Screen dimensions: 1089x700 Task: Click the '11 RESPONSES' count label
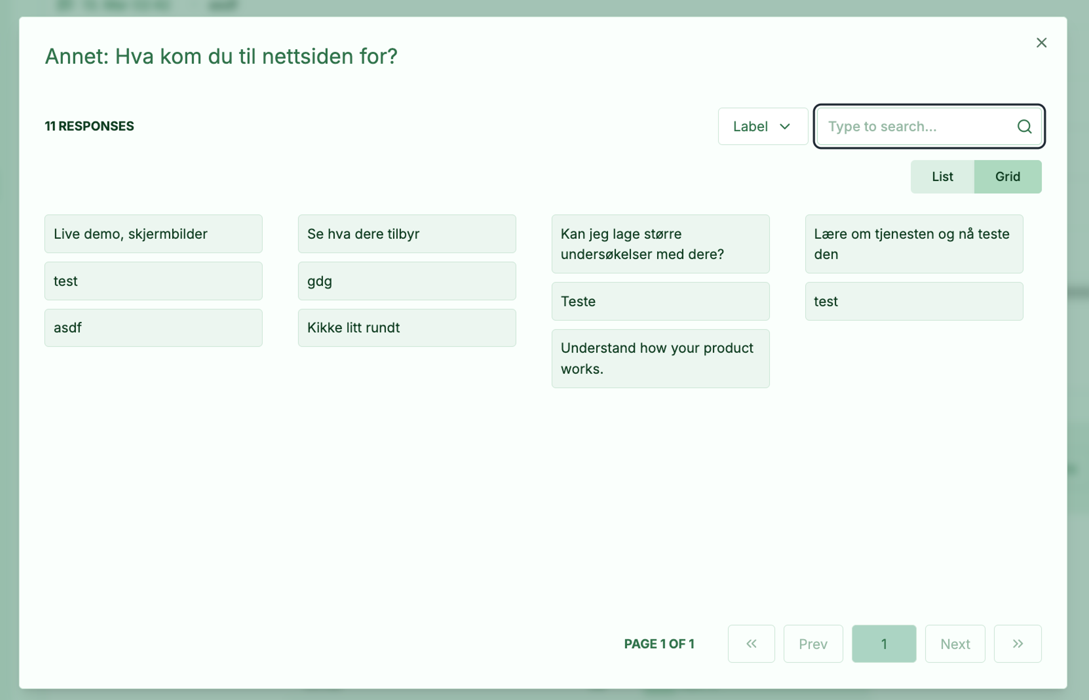[x=89, y=126]
